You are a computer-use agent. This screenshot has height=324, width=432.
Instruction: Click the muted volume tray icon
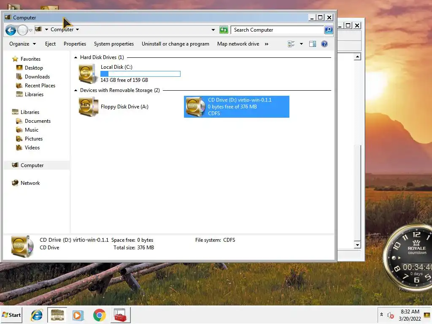point(390,315)
